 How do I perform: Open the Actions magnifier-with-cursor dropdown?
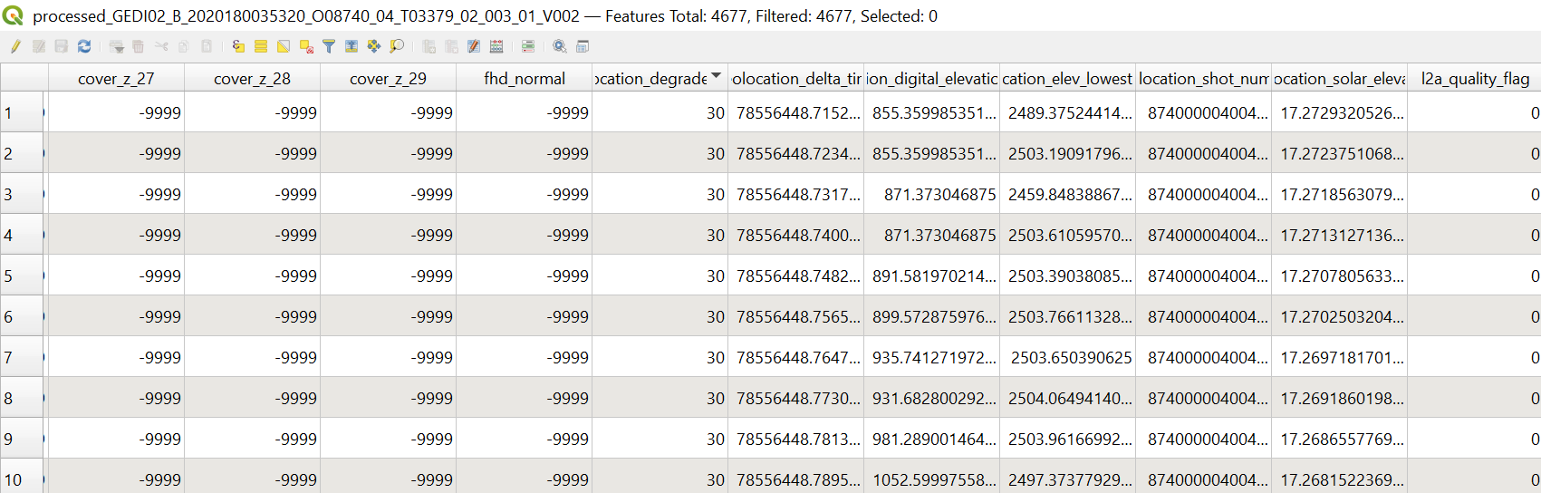[560, 46]
